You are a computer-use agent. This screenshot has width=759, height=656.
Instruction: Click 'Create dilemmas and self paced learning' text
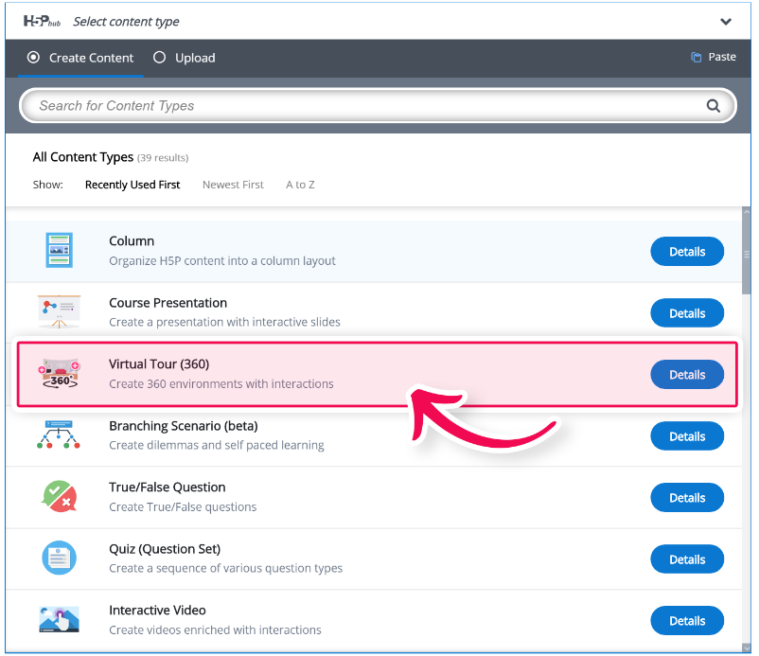217,446
